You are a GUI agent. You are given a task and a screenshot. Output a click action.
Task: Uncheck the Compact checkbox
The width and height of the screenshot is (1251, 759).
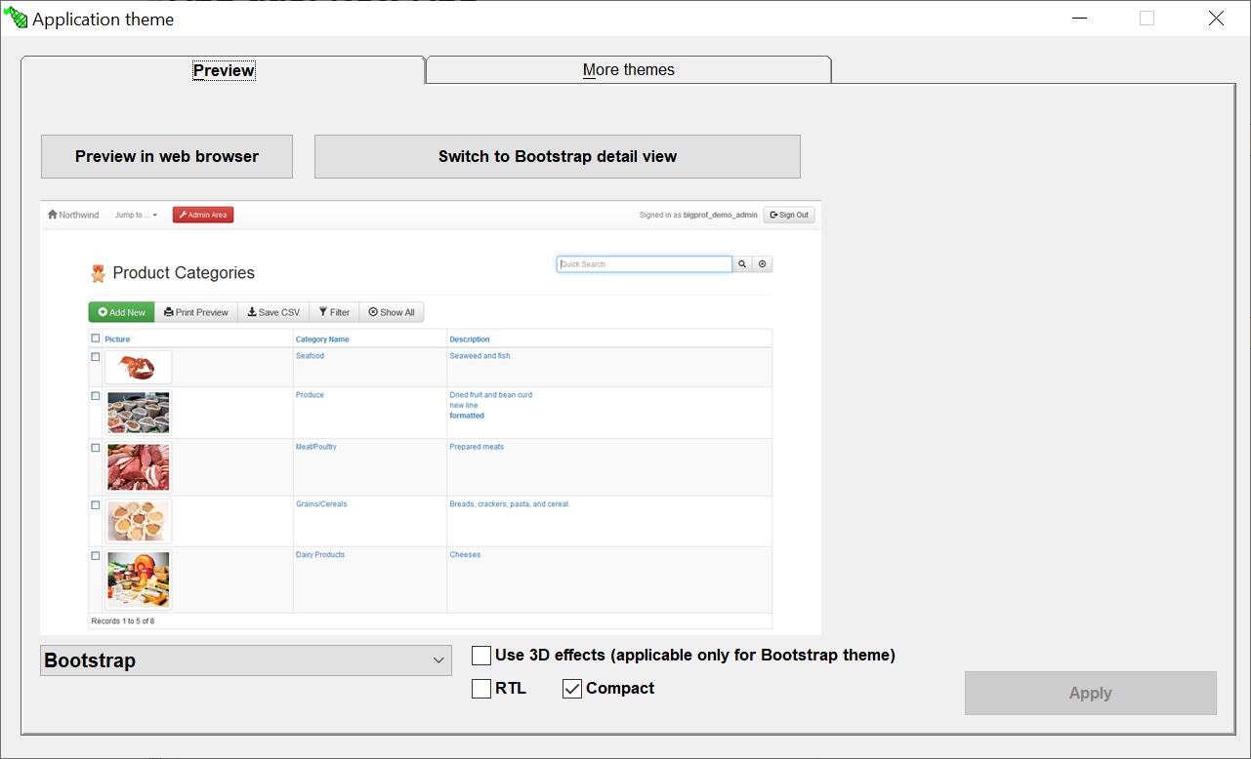click(572, 689)
